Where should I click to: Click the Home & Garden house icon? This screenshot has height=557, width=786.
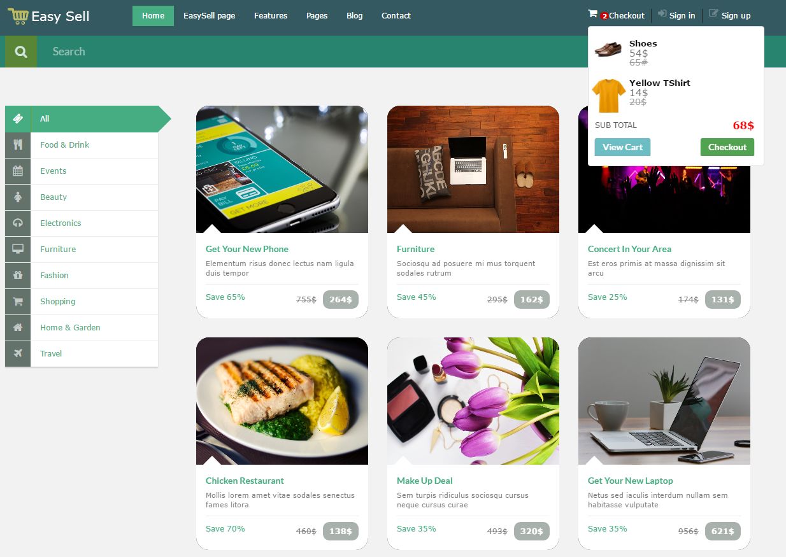(x=18, y=328)
